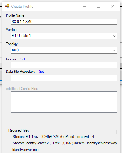Select the Sitecore 9.1.1 rev. 002459 cm.scwdp.zip entry
The image size is (122, 153).
(54, 137)
